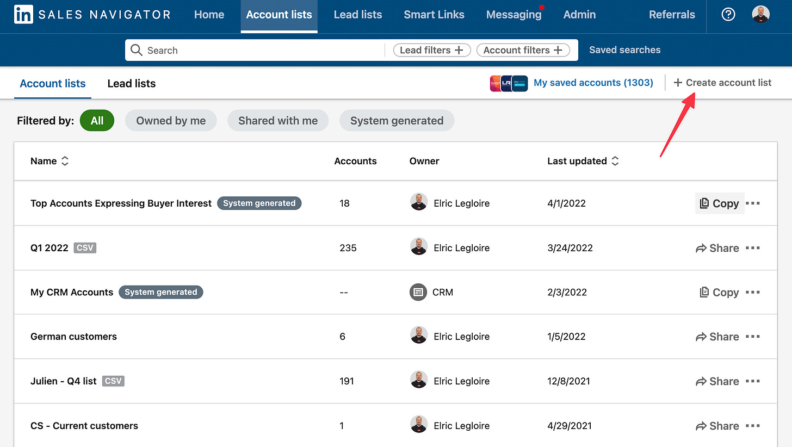792x447 pixels.
Task: Open Saved searches link
Action: pyautogui.click(x=624, y=50)
